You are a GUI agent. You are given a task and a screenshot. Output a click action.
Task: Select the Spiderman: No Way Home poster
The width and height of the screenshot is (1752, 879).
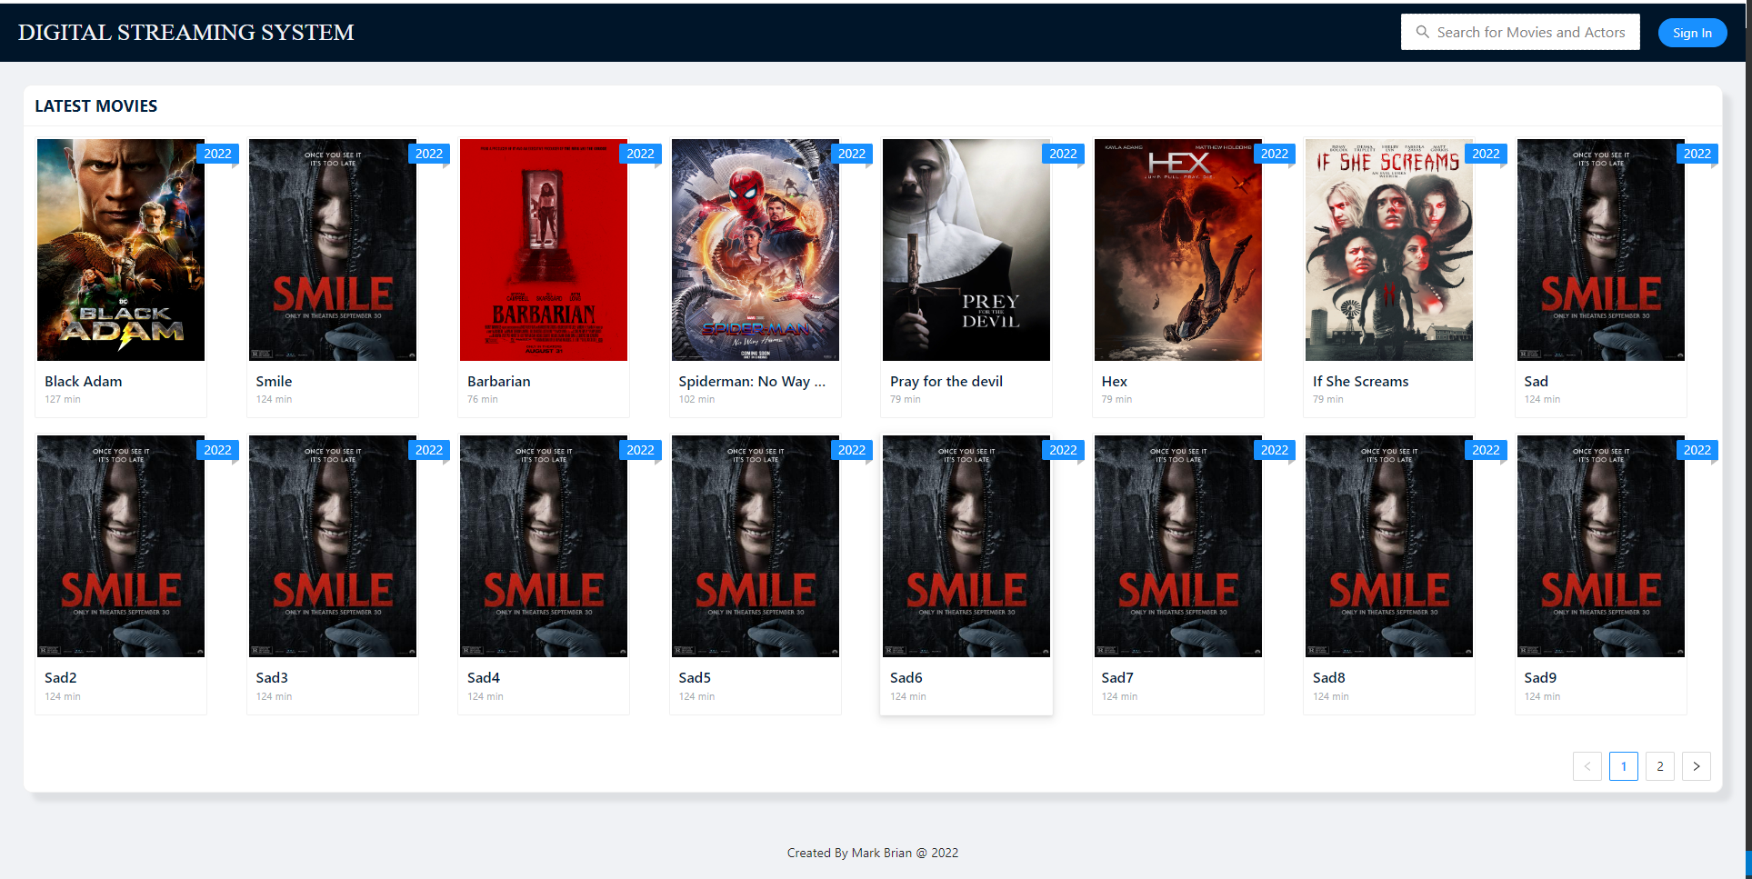click(755, 250)
